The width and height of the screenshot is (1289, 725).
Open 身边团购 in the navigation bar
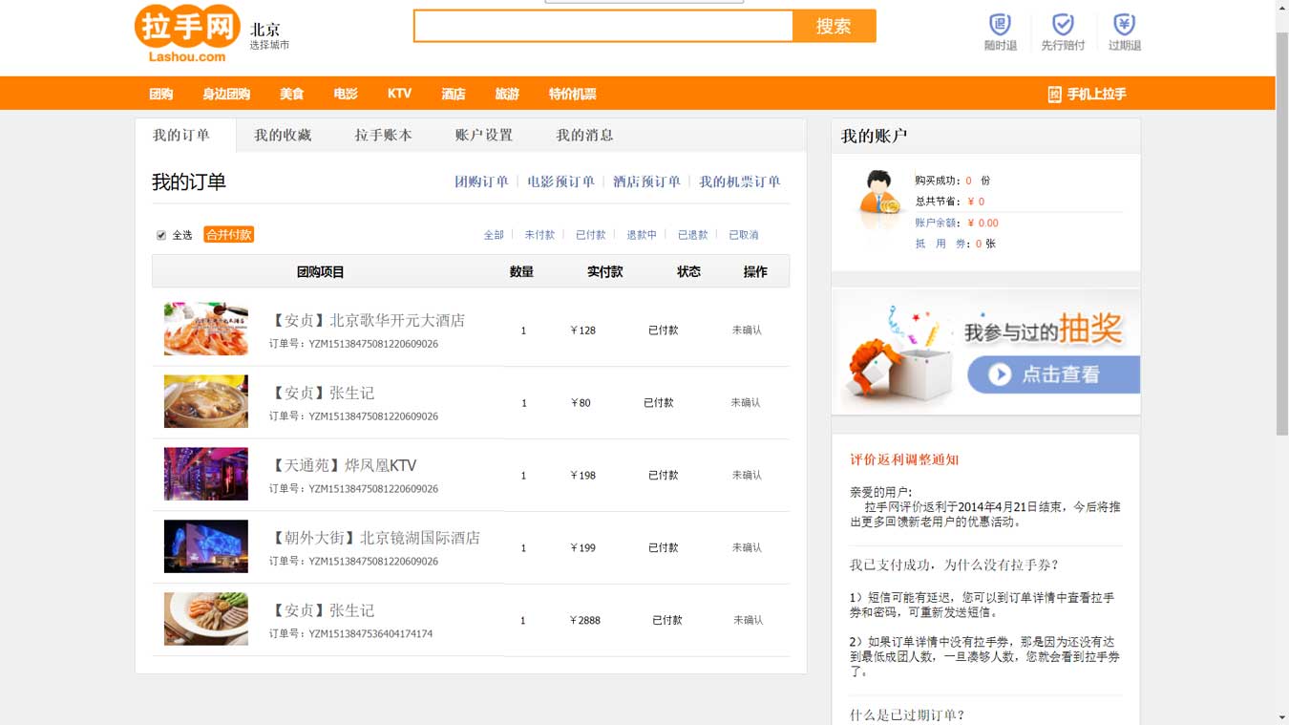[226, 94]
